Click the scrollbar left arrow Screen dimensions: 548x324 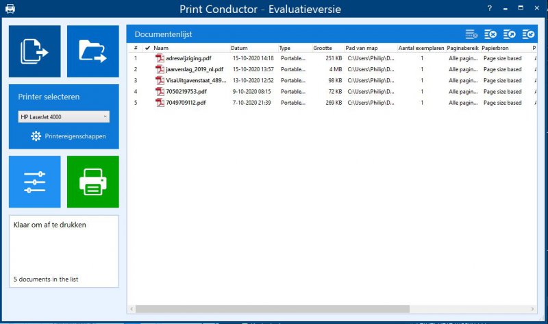(x=132, y=309)
